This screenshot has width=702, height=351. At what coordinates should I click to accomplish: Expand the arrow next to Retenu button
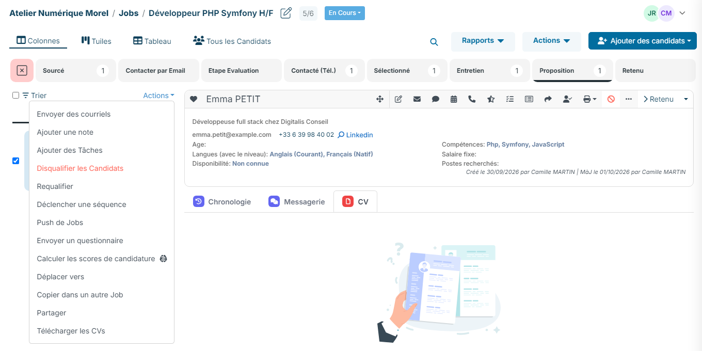click(x=686, y=99)
